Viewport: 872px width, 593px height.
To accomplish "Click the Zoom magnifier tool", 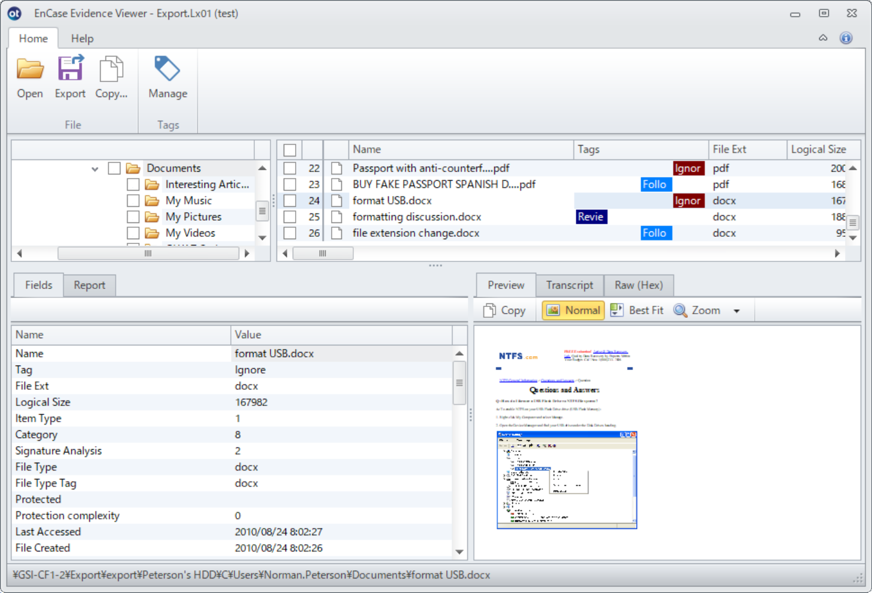I will click(x=680, y=310).
